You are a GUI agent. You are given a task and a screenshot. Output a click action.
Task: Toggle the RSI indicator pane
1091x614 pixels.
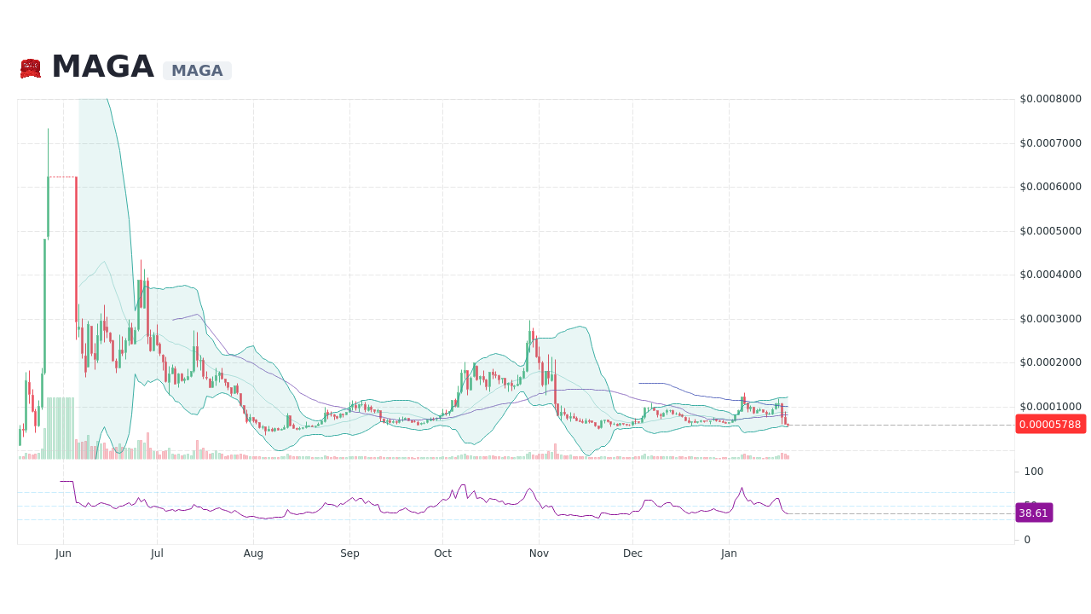coord(511,503)
